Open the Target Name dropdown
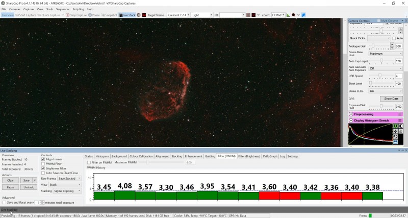The image size is (408, 218). (x=178, y=15)
